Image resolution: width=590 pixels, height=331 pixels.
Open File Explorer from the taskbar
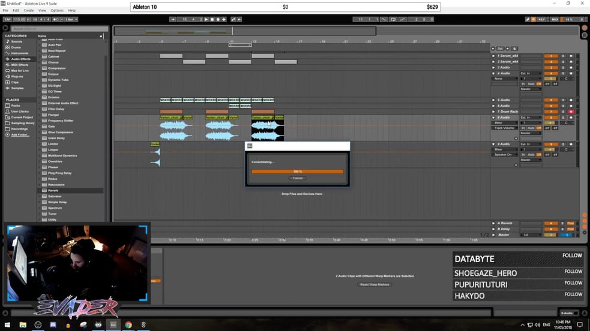click(23, 324)
